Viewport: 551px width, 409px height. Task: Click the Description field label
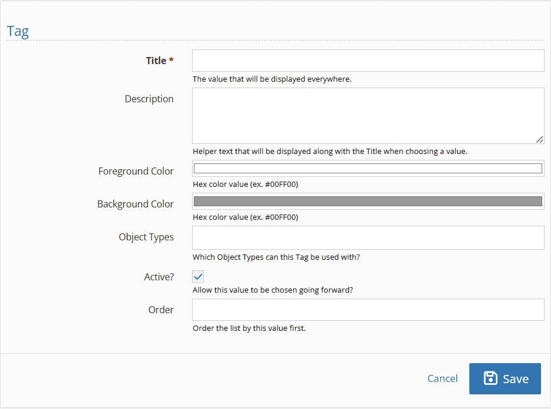point(149,99)
